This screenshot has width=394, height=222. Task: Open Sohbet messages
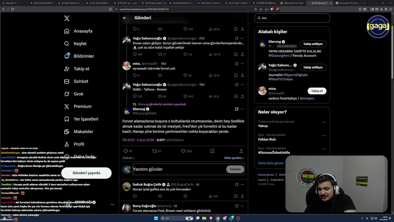(x=76, y=81)
